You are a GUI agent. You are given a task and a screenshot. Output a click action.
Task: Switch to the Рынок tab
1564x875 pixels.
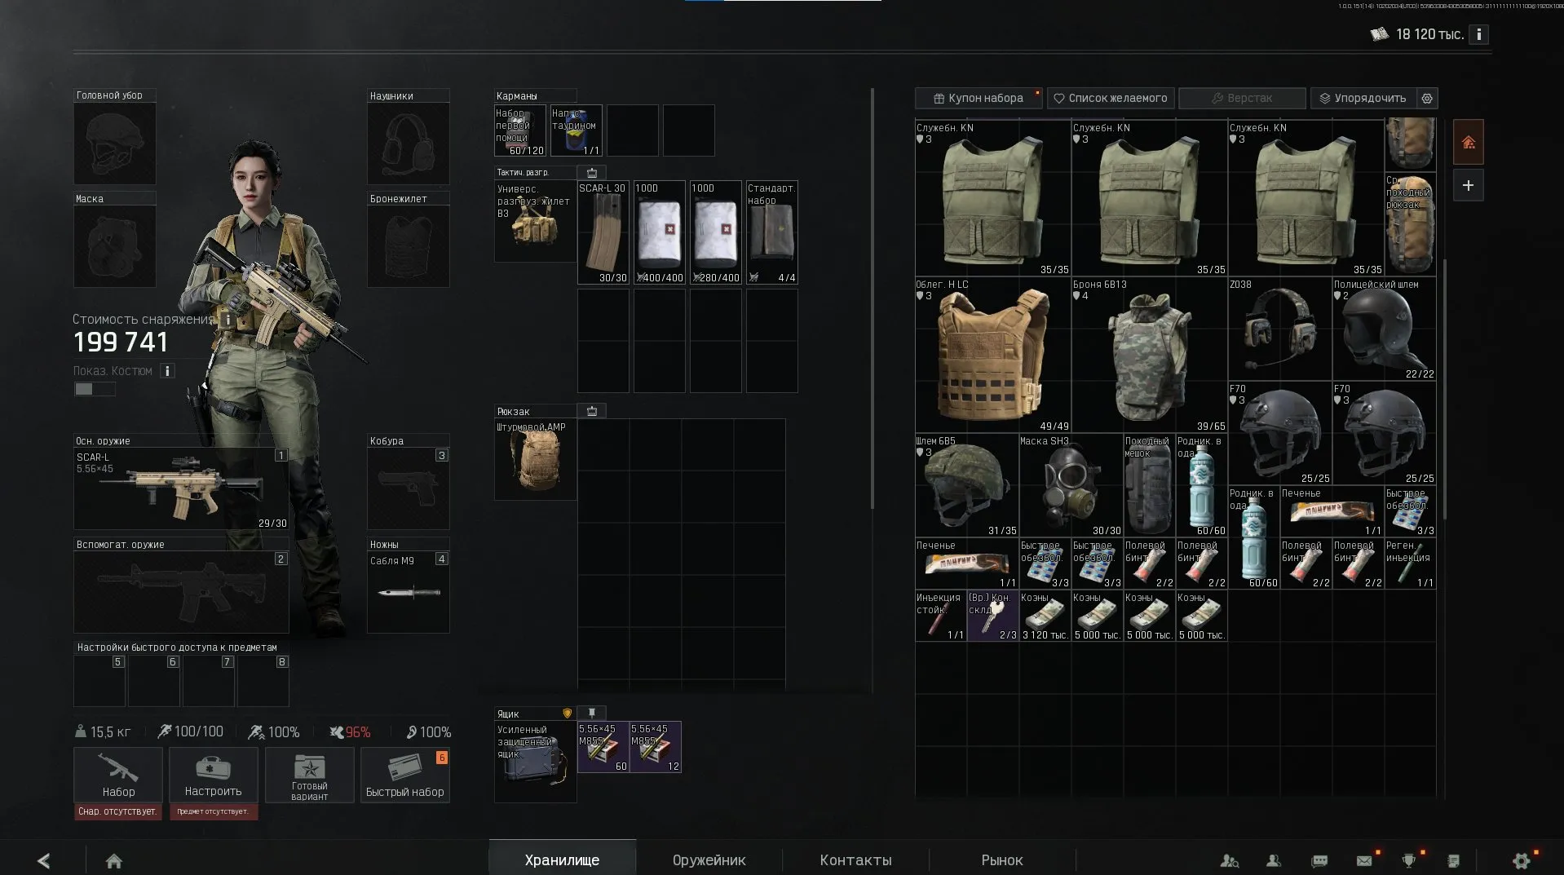[1002, 860]
